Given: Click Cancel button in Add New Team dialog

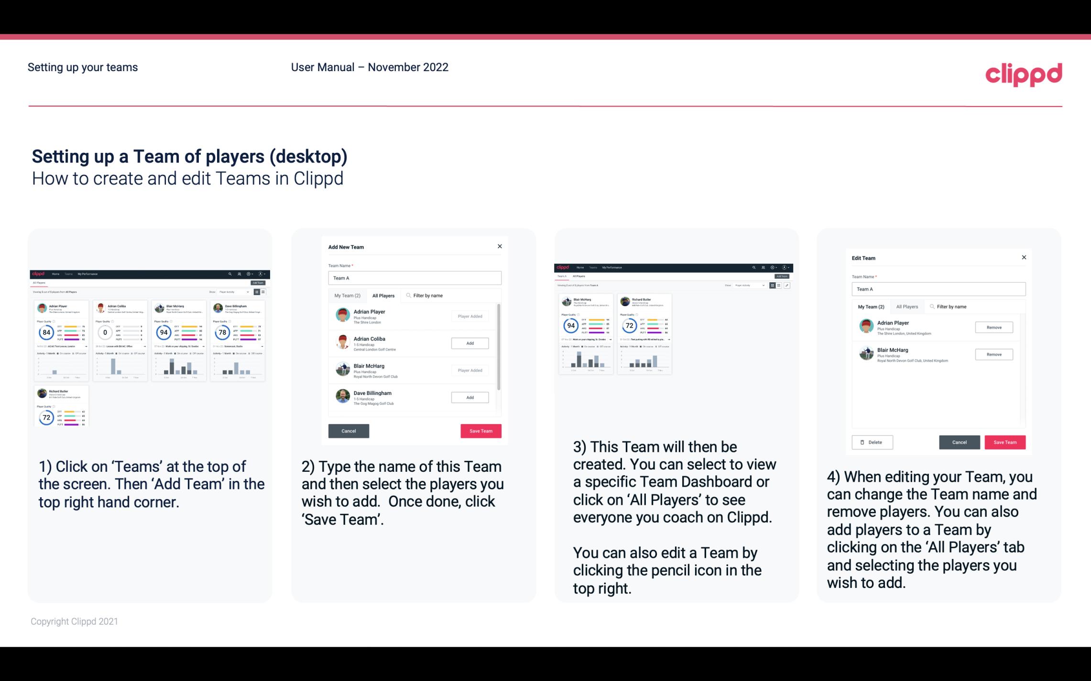Looking at the screenshot, I should 348,430.
